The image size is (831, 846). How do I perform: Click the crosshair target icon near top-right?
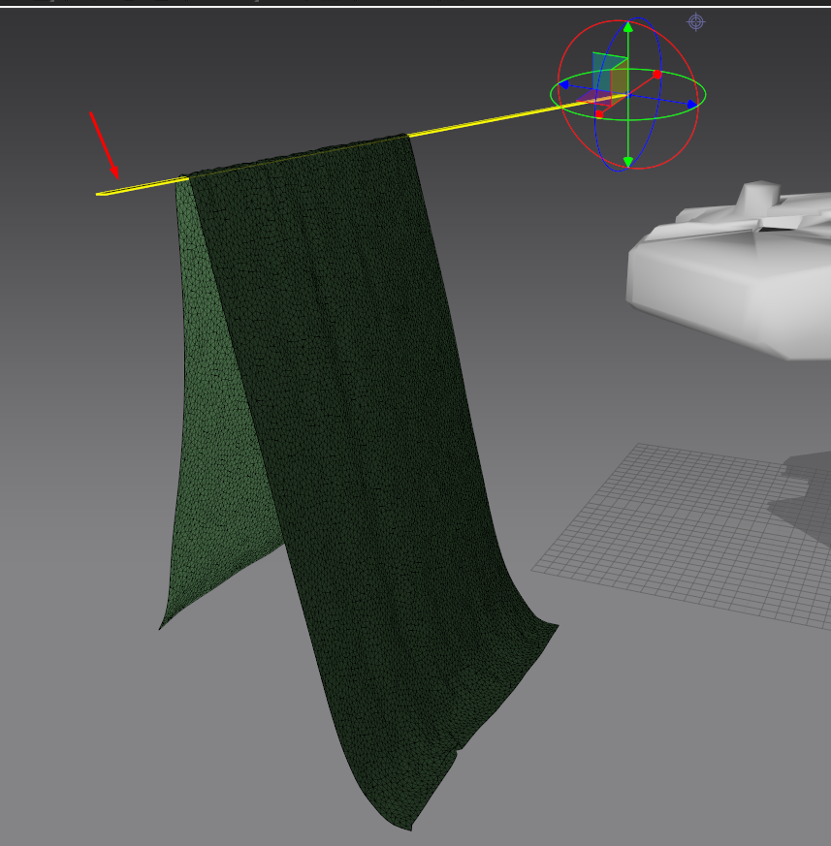pos(695,23)
